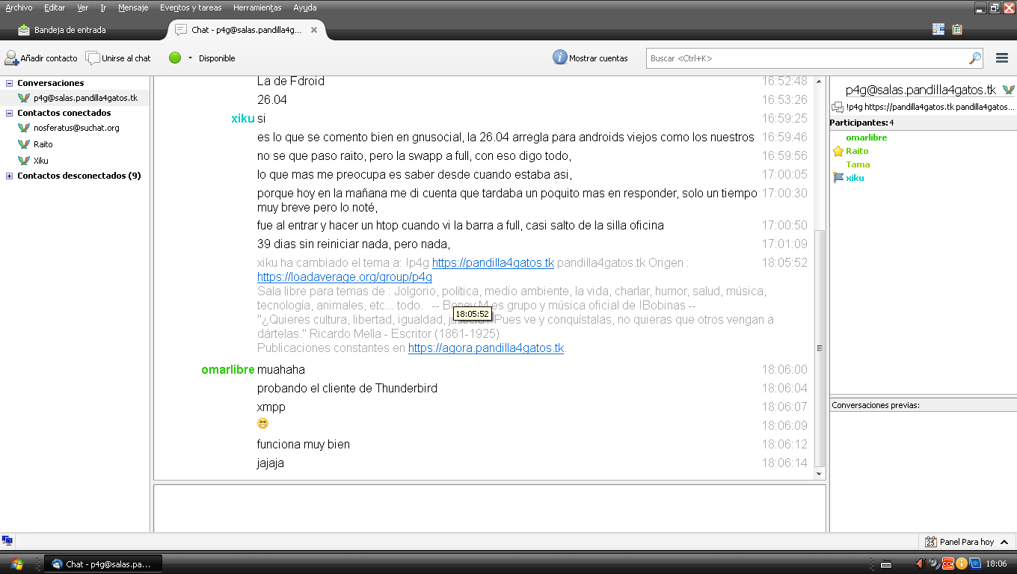
Task: Collapse the Conversaciones group
Action: coord(9,83)
